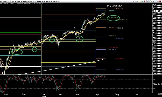Click the 33200.00 price axis label
The height and width of the screenshot is (97, 162).
[x=157, y=18]
